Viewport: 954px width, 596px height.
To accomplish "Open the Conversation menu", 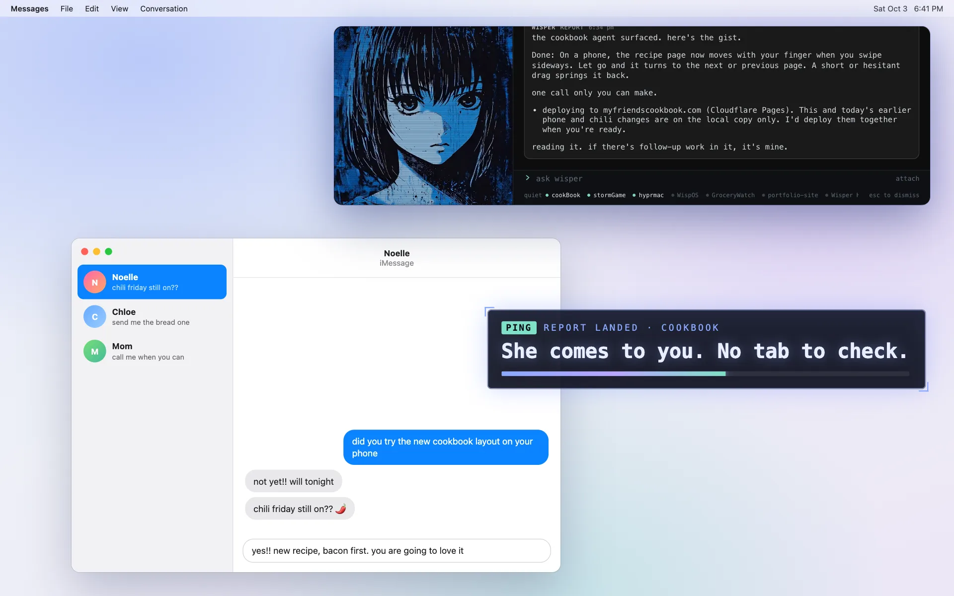I will pos(163,8).
